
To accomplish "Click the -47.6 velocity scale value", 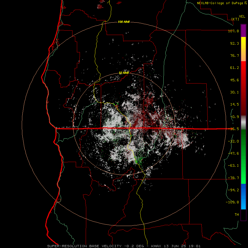I will click(233, 153).
